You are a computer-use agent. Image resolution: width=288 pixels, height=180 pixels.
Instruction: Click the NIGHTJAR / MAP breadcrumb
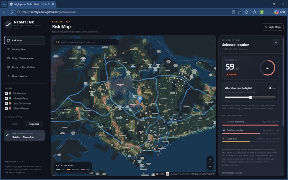pos(61,22)
